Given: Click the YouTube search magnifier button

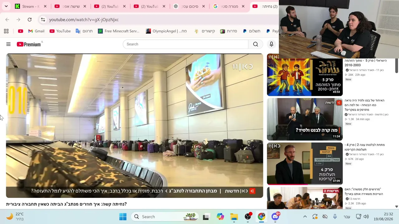Looking at the screenshot, I should [x=256, y=44].
